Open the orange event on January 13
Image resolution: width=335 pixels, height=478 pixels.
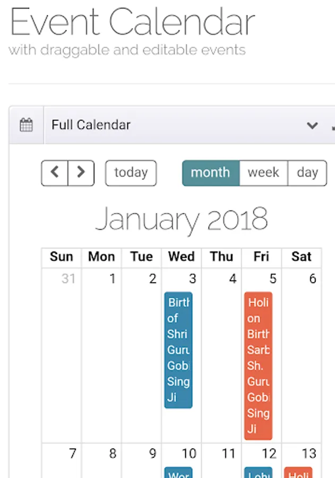point(298,473)
